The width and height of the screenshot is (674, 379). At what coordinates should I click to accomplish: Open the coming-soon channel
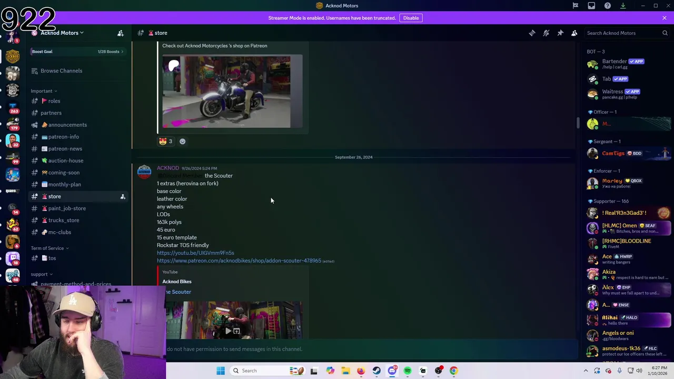[77, 173]
